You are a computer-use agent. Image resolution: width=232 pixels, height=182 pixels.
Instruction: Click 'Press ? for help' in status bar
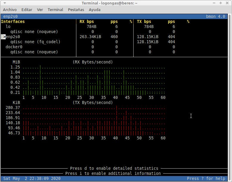coord(206,178)
